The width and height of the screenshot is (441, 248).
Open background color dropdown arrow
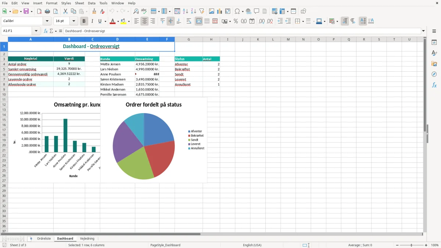tap(129, 21)
